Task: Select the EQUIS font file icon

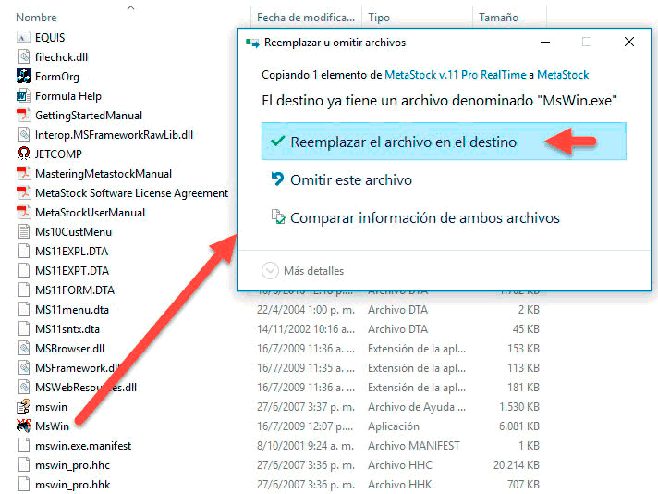Action: pyautogui.click(x=24, y=37)
